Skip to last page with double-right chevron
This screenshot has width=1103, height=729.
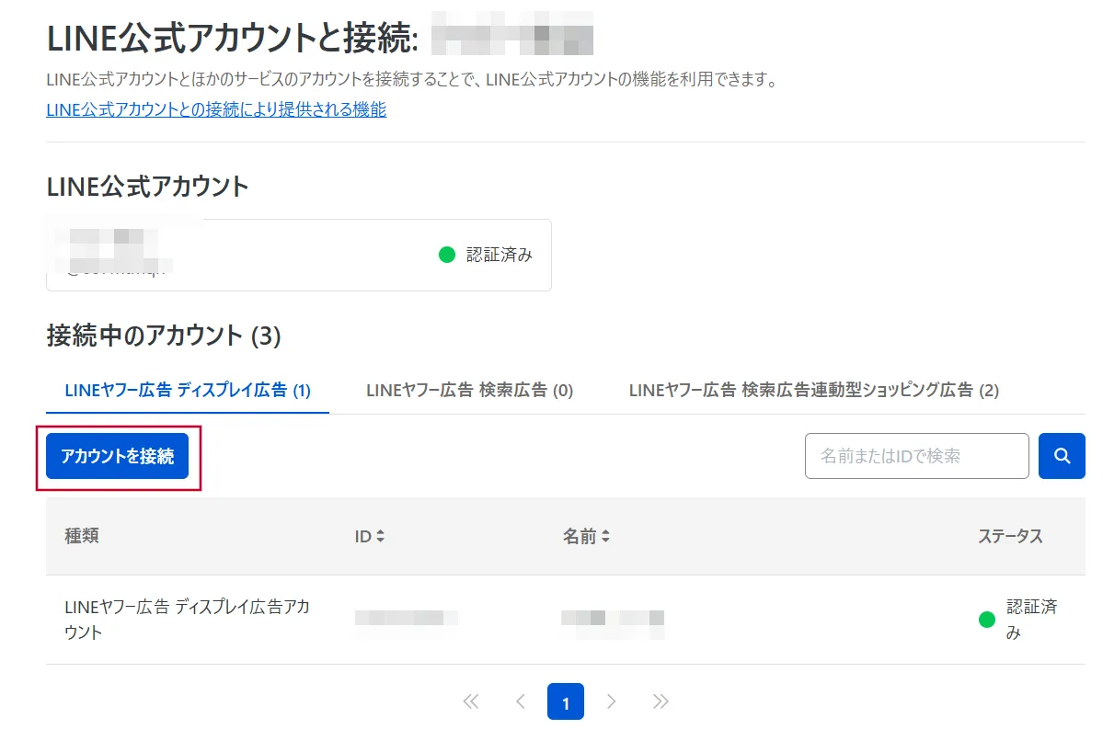pos(660,701)
